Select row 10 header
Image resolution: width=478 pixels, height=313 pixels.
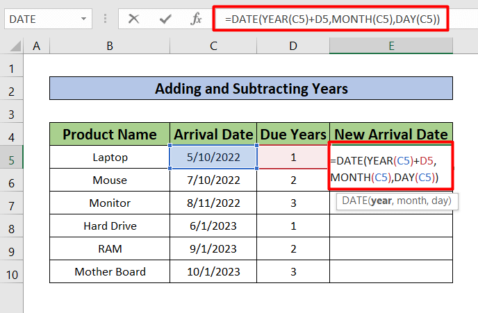coord(12,272)
